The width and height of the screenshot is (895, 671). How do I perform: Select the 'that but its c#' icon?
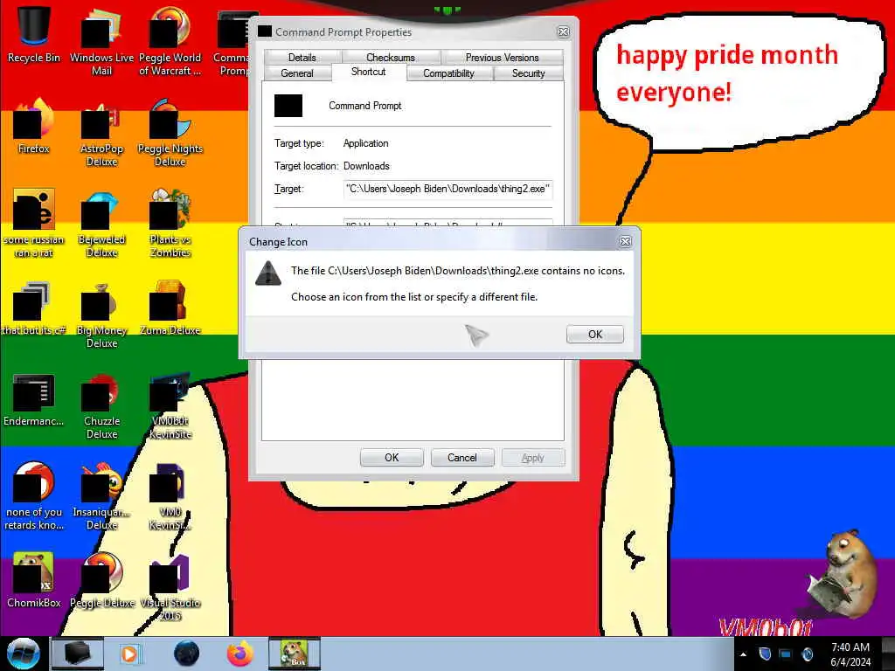pos(34,308)
